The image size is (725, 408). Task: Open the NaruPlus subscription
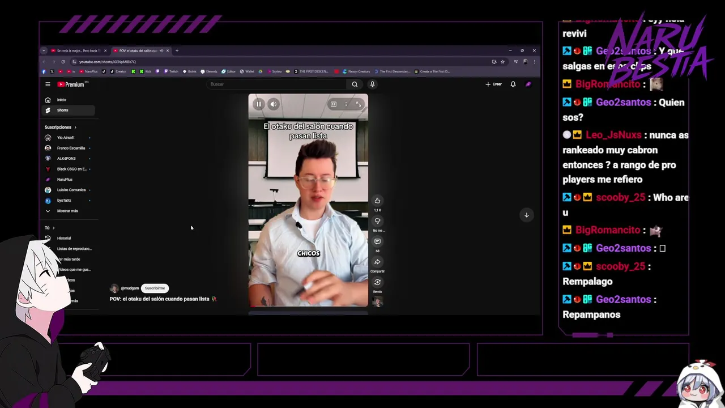[69, 180]
